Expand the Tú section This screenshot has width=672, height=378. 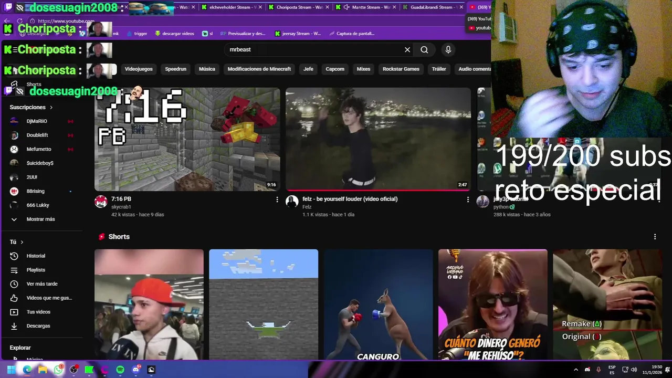pyautogui.click(x=16, y=242)
